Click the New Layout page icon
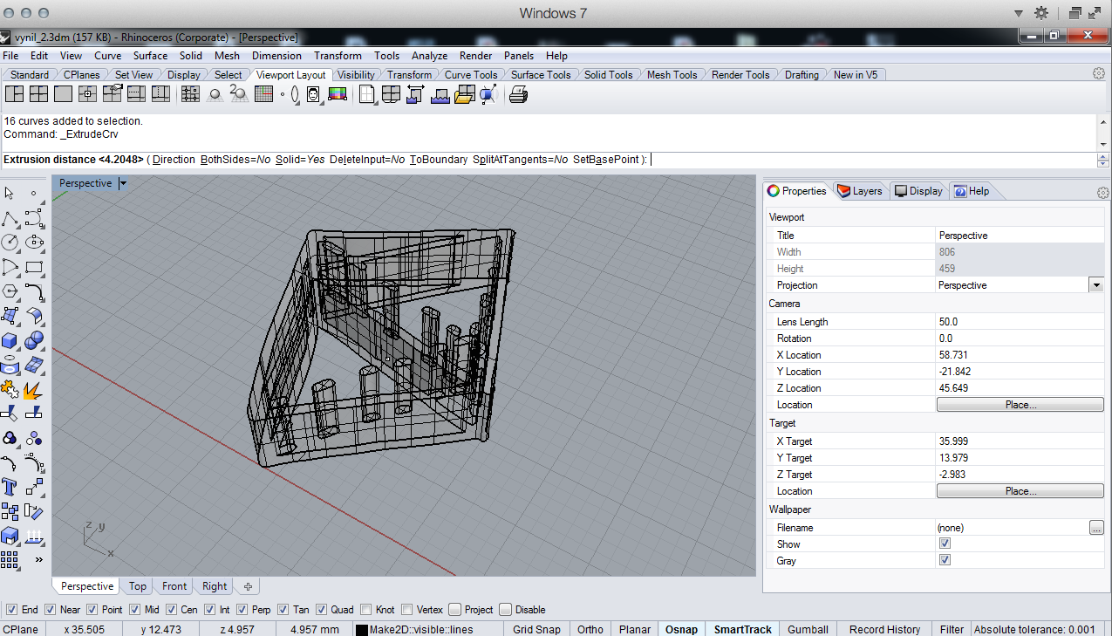Image resolution: width=1112 pixels, height=636 pixels. (367, 94)
